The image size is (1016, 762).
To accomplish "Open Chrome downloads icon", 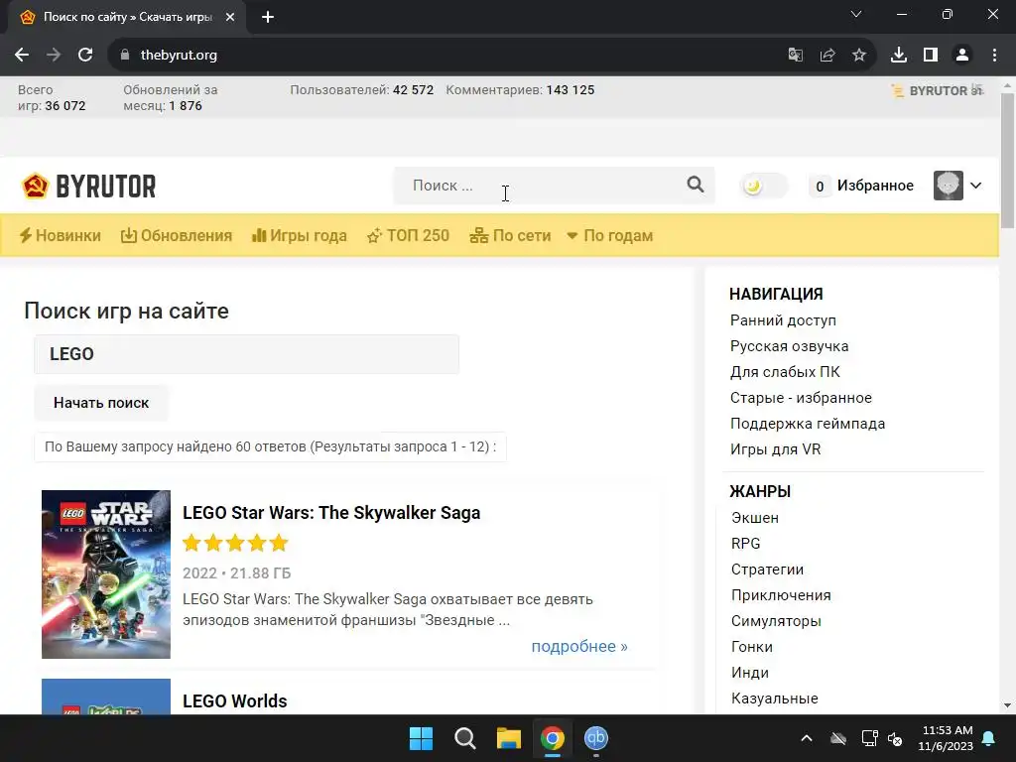I will 899,56.
